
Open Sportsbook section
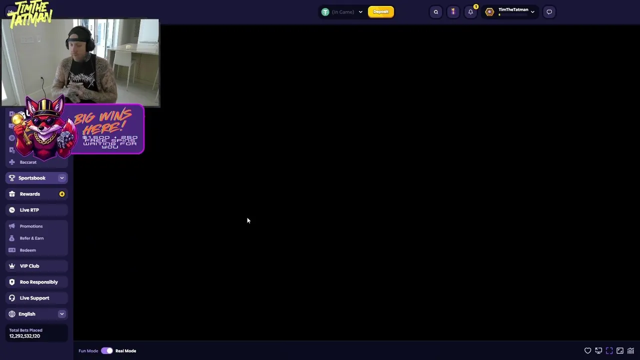pyautogui.click(x=37, y=178)
